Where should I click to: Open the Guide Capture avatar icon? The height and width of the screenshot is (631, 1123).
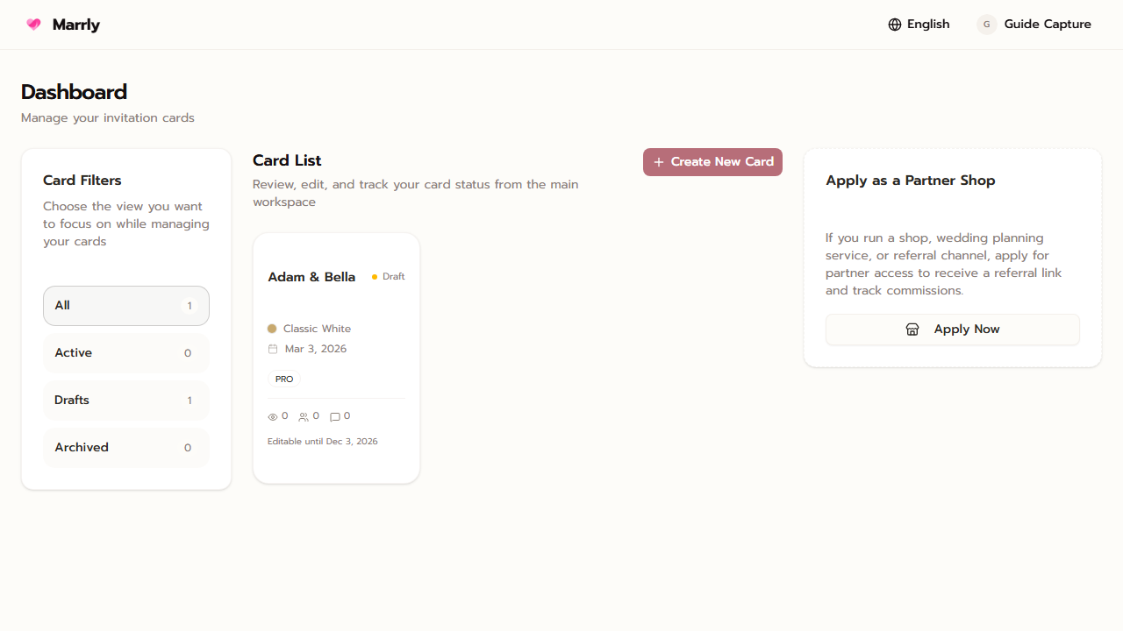click(986, 25)
